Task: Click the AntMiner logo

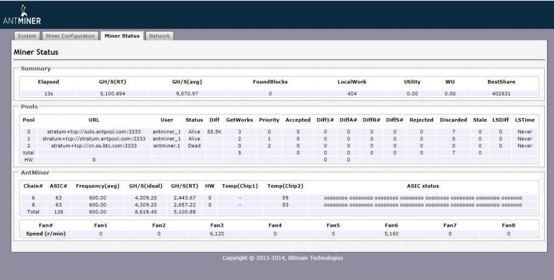Action: 22,15
